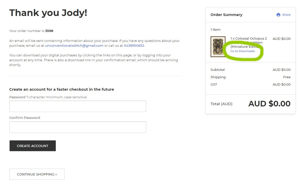Click the Free shipping value
This screenshot has width=301, height=192.
[x=287, y=77]
